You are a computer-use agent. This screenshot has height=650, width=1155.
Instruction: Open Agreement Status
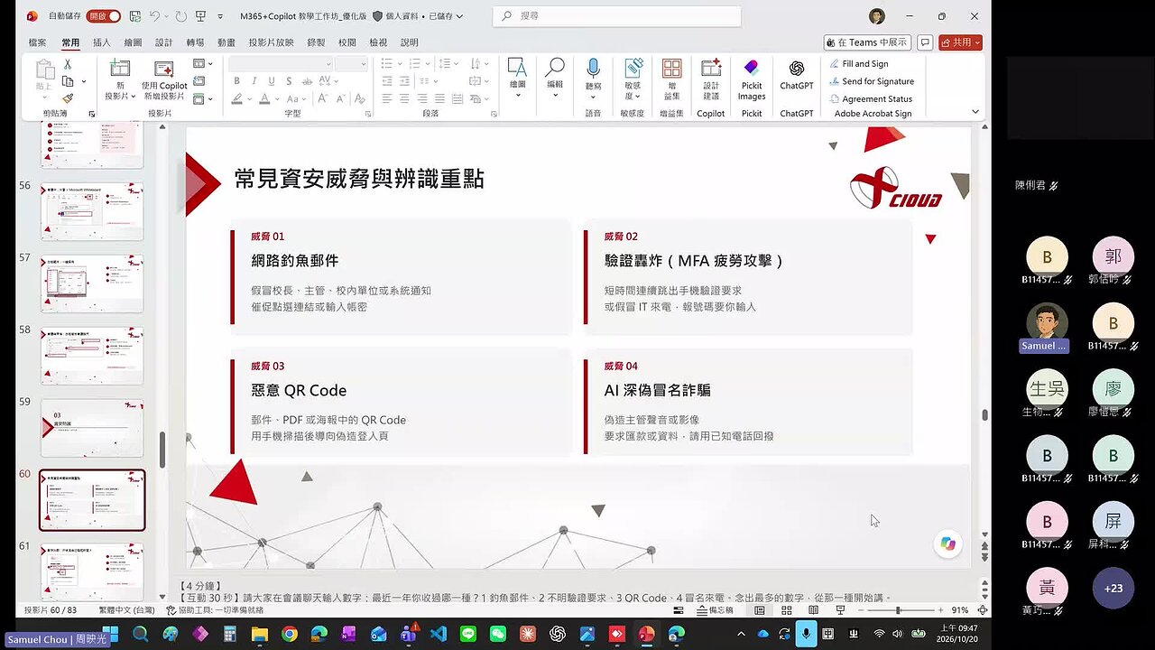(x=870, y=99)
